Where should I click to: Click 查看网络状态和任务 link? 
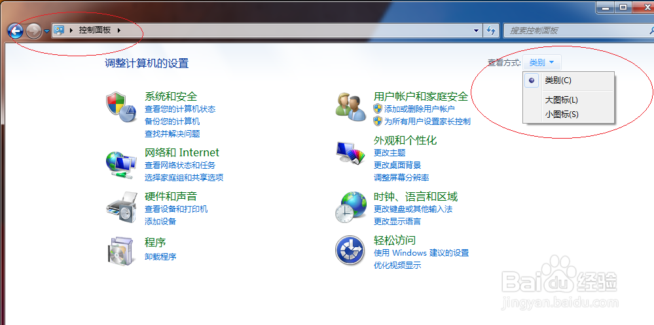(180, 165)
